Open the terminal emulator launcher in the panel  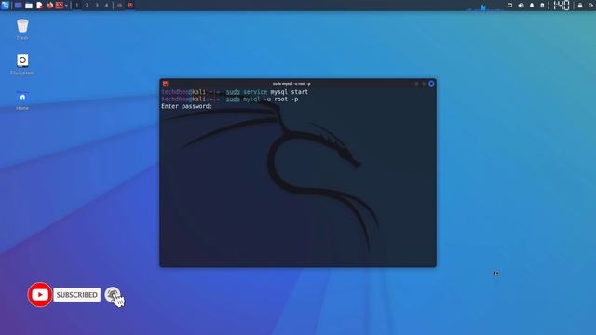point(60,6)
